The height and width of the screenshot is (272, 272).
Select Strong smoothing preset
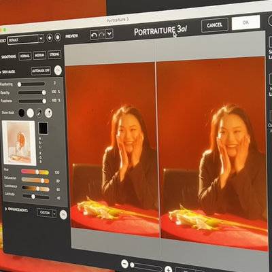54,54
